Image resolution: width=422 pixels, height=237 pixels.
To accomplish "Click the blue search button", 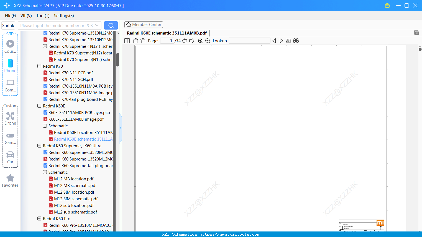I will tap(111, 25).
